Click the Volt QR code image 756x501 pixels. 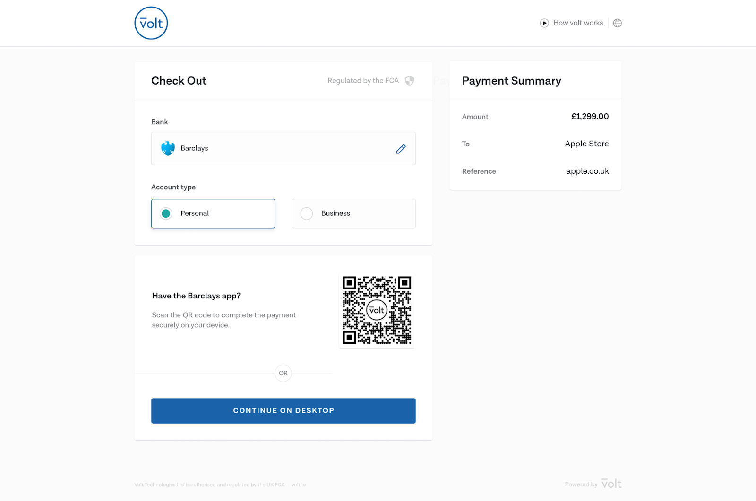377,310
